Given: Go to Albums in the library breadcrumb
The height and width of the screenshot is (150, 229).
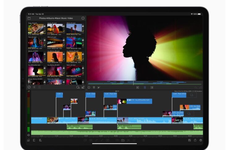Looking at the screenshot, I should click(x=51, y=18).
